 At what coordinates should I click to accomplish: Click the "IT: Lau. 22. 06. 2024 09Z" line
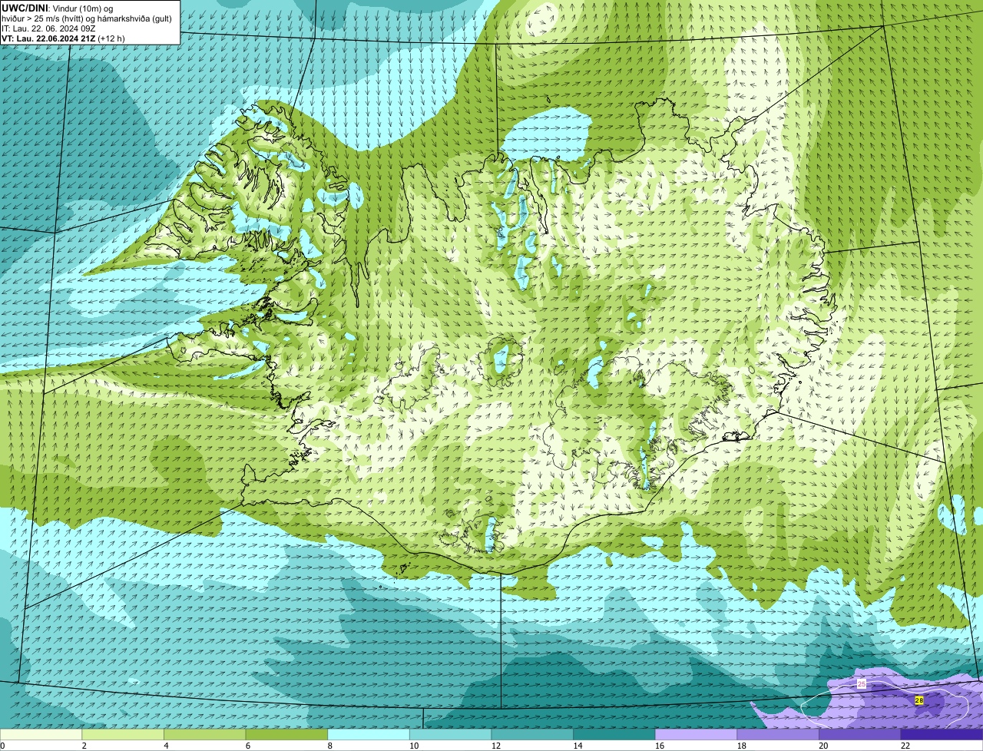48,28
